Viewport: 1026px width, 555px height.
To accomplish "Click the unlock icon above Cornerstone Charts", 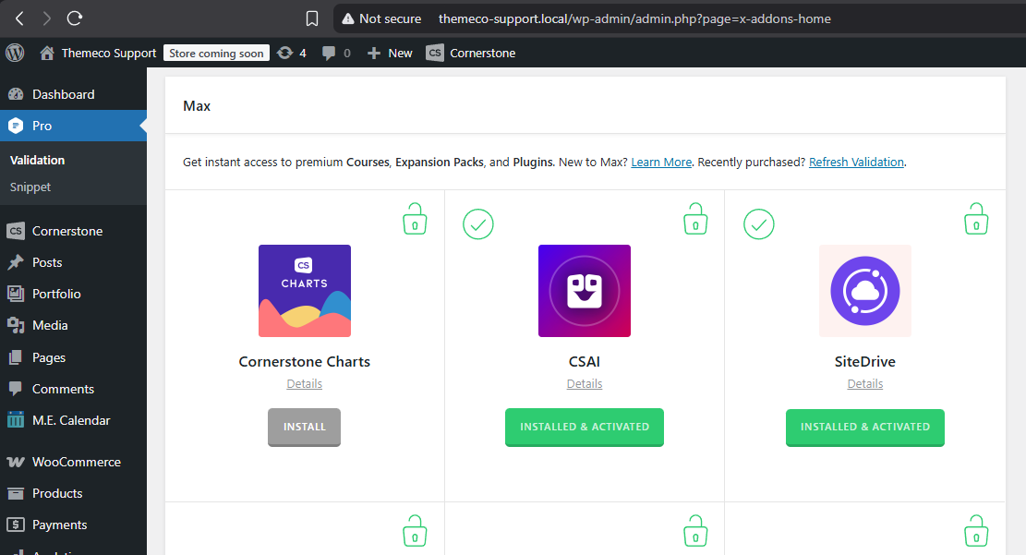I will click(415, 220).
